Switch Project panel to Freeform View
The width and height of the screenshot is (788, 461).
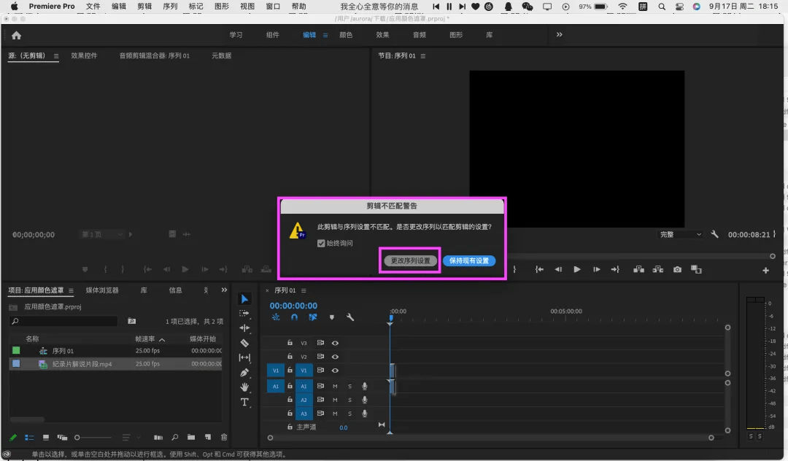(x=62, y=438)
